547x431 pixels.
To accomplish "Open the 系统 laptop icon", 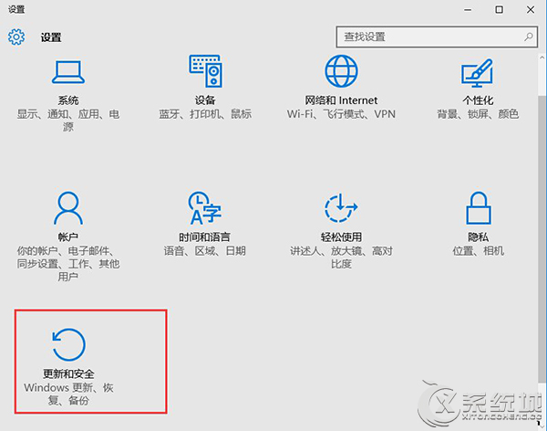I will 68,72.
